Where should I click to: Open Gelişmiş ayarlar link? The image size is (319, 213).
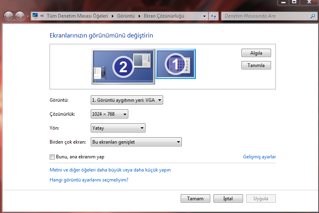(x=259, y=157)
